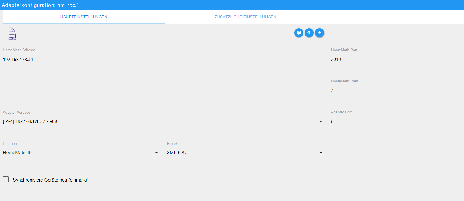Click the HomeMatic Adresse label
The width and height of the screenshot is (464, 201).
click(19, 50)
